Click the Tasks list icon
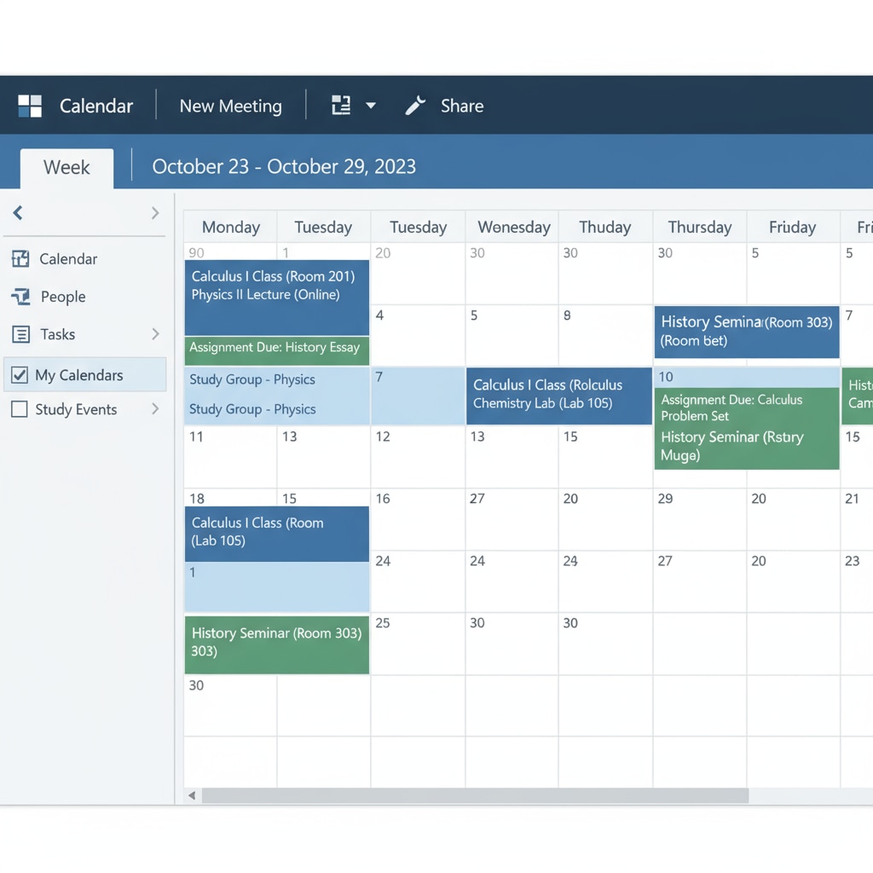 pos(20,334)
